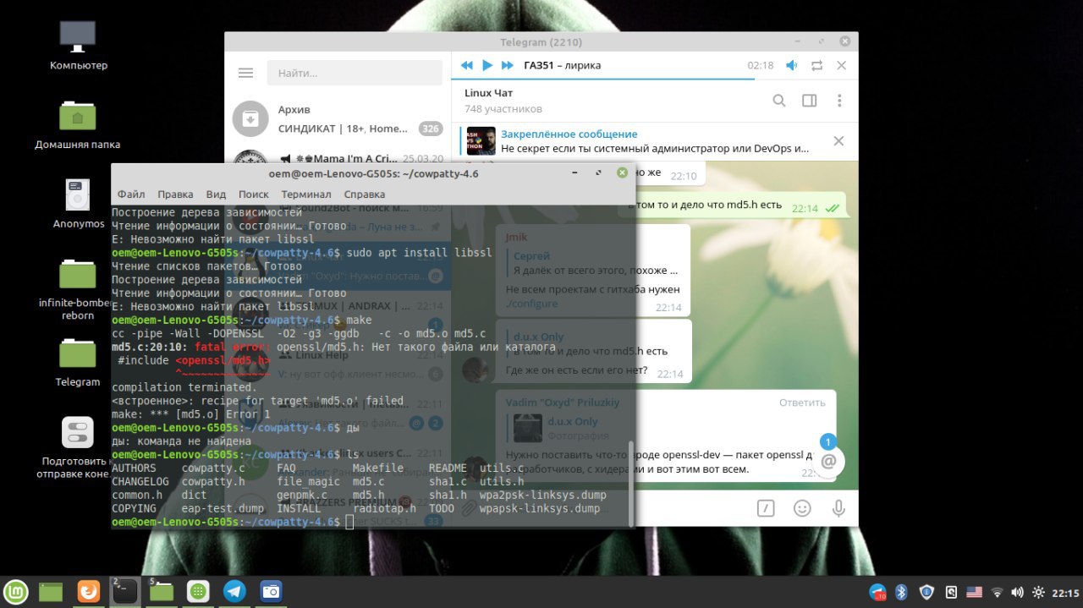The image size is (1083, 608).
Task: Open Домашняя папка desktop folder
Action: click(x=78, y=123)
